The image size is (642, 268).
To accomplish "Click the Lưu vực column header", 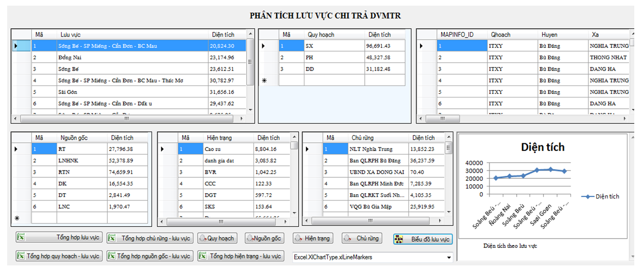I will click(x=132, y=35).
